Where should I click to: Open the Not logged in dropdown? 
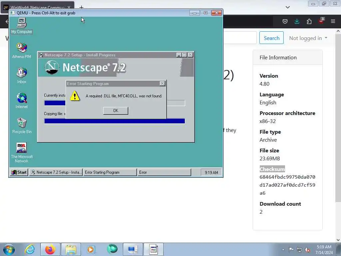[308, 38]
